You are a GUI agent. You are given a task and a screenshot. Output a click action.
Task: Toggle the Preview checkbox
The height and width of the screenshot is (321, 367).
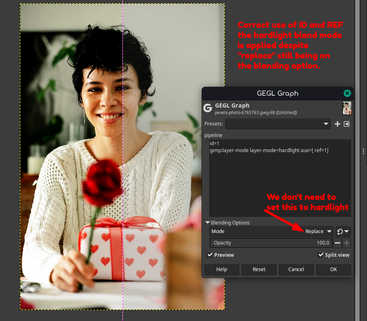210,255
